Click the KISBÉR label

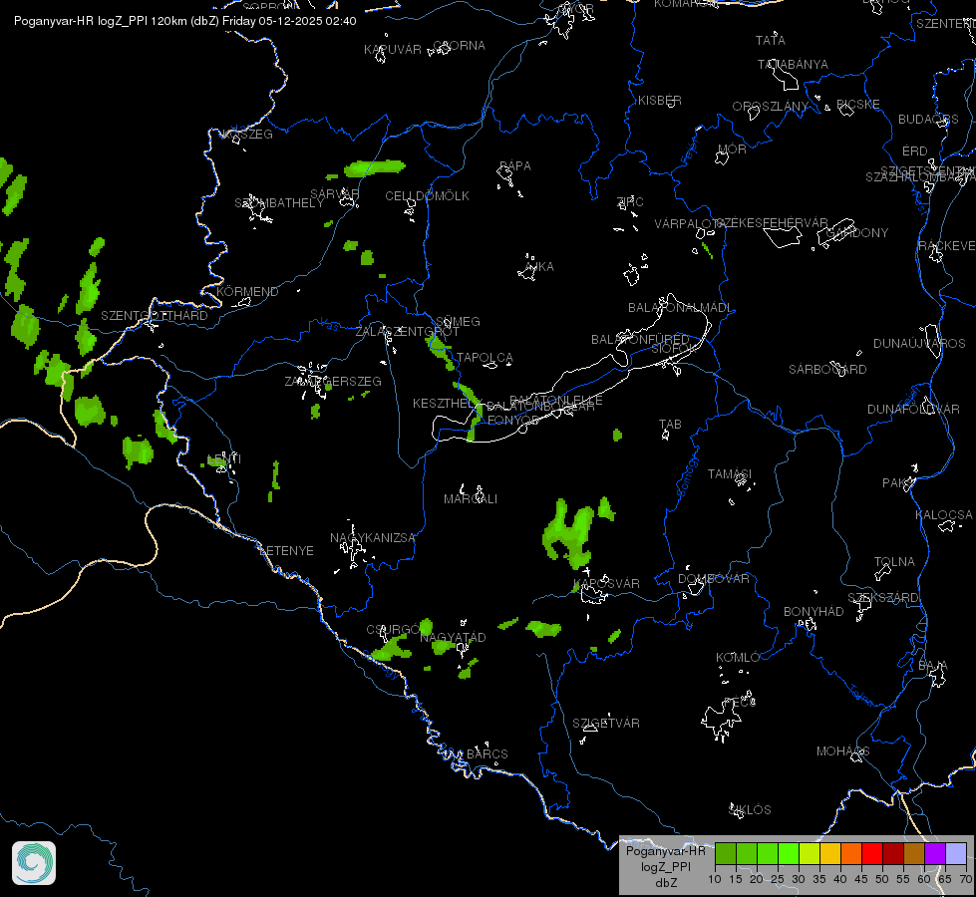tap(660, 101)
